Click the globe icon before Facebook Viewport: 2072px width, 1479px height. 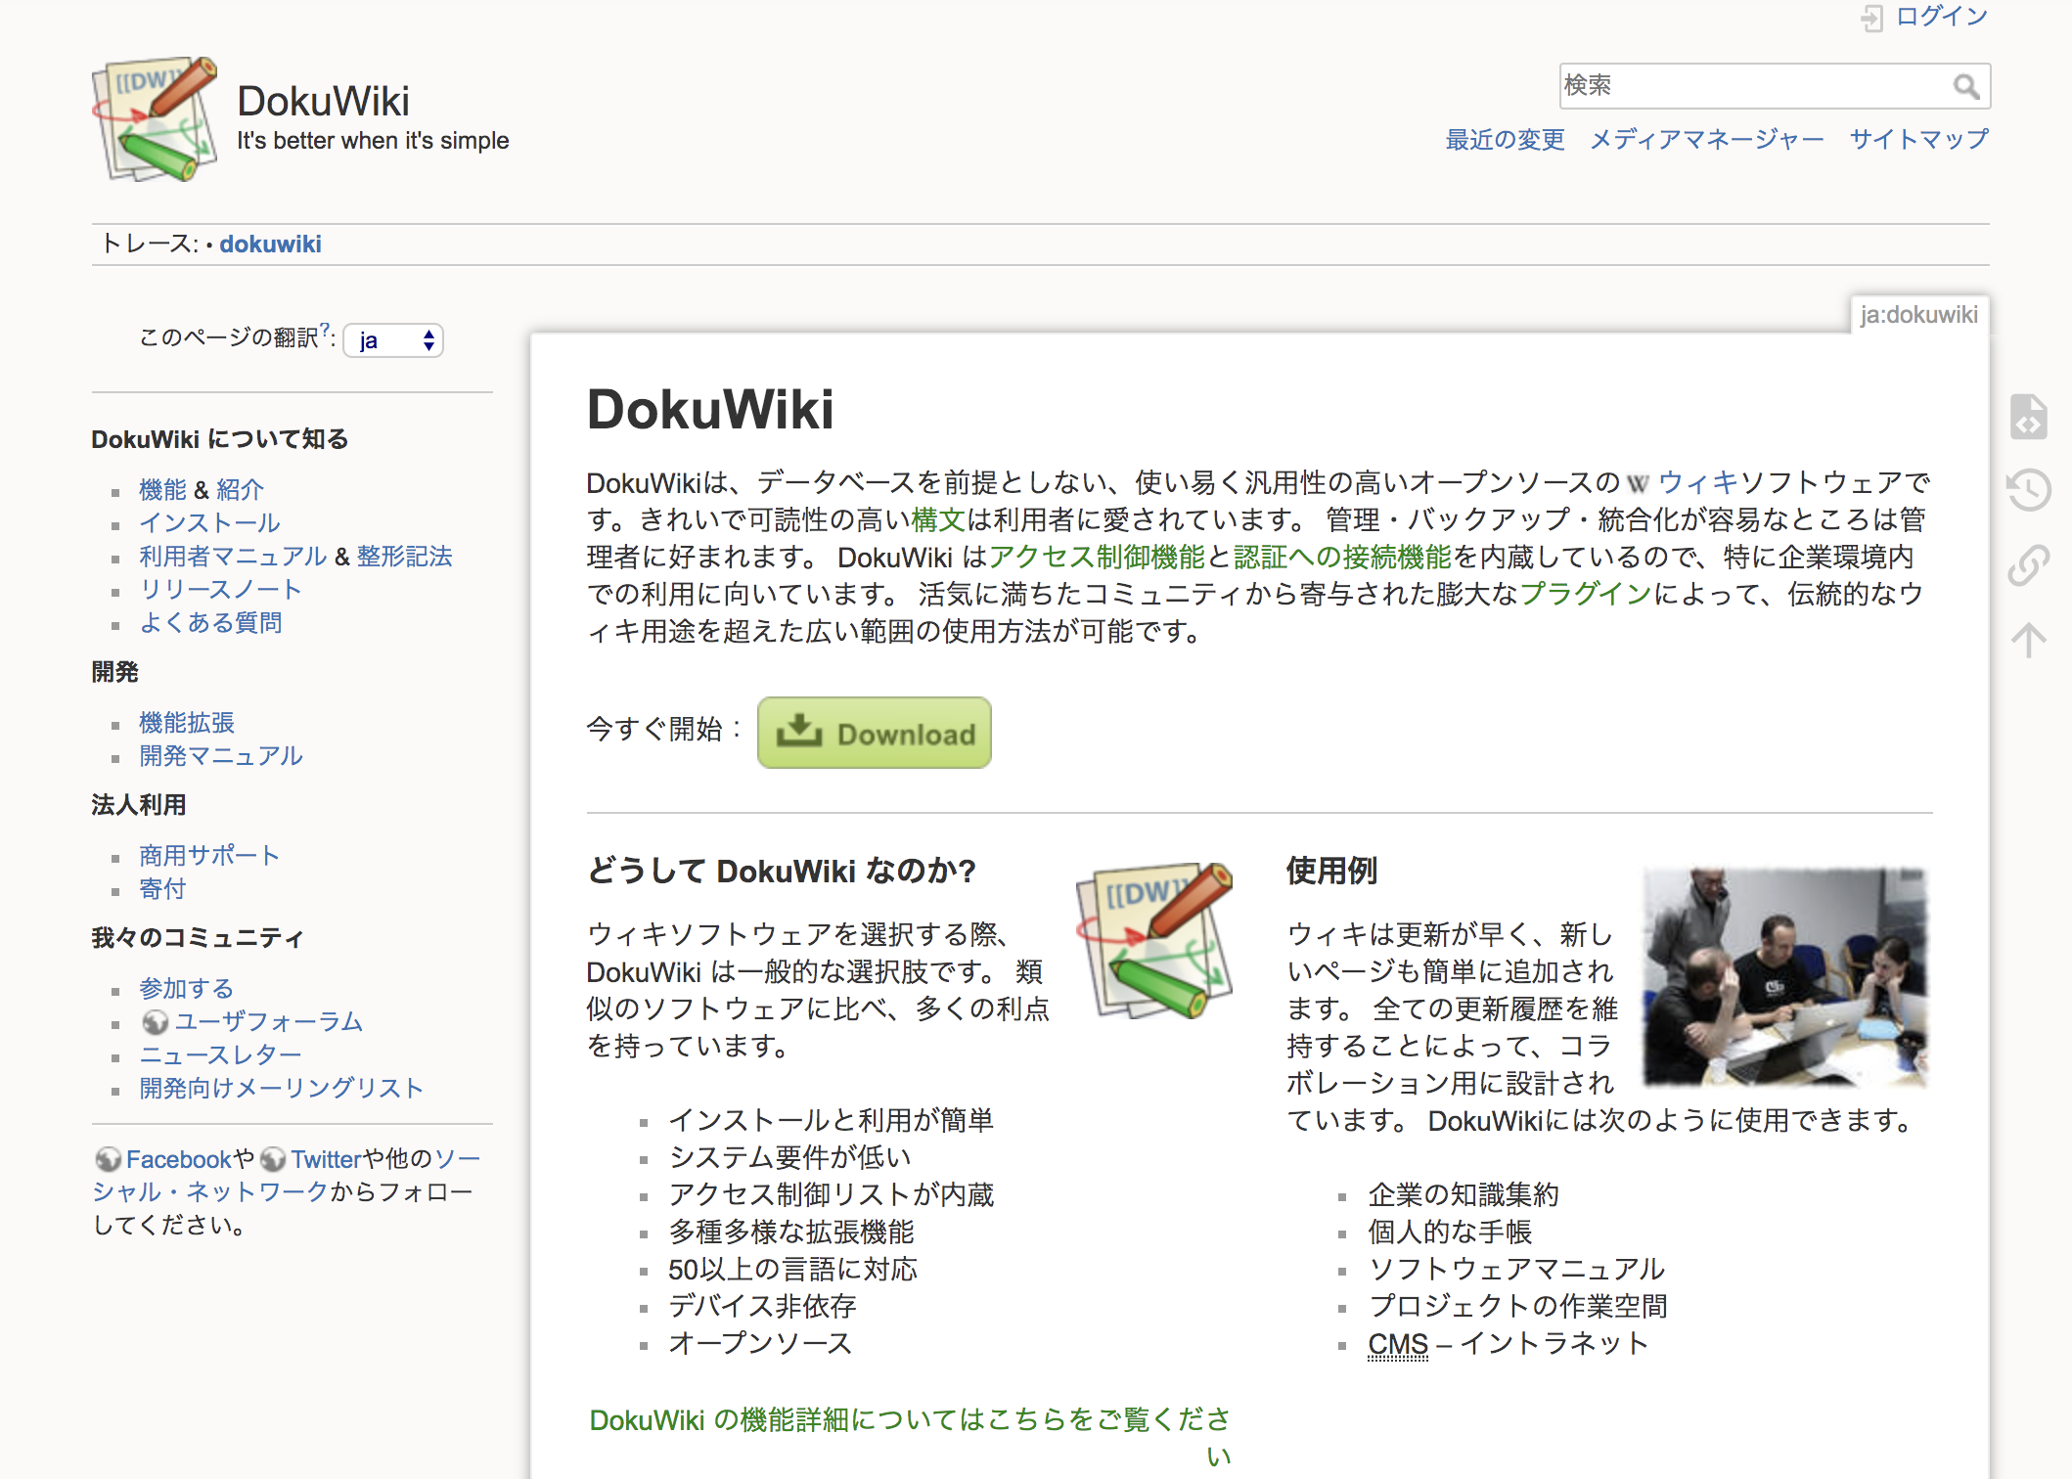[x=108, y=1159]
